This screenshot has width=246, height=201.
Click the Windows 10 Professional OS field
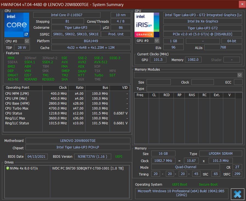tap(181, 193)
